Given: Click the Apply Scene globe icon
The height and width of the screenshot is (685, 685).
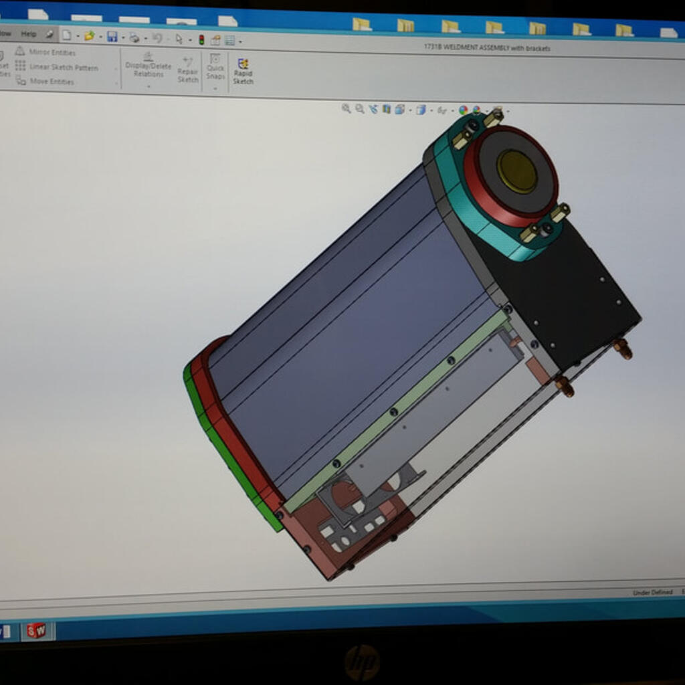Looking at the screenshot, I should [476, 110].
